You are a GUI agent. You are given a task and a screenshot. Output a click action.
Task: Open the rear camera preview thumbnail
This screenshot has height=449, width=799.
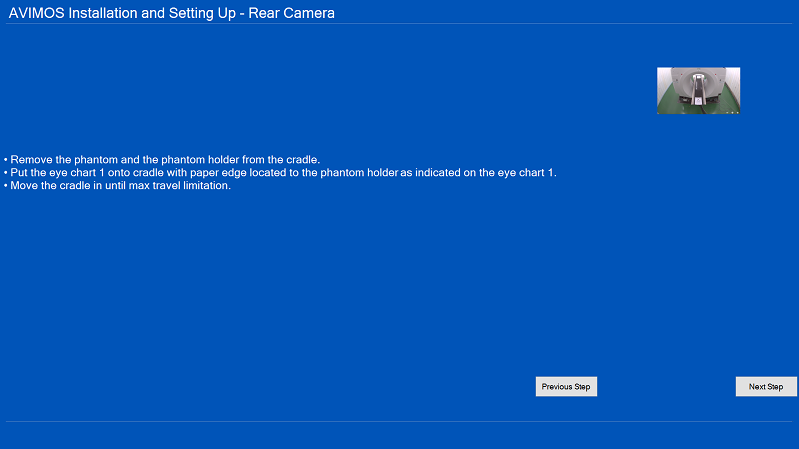click(698, 90)
